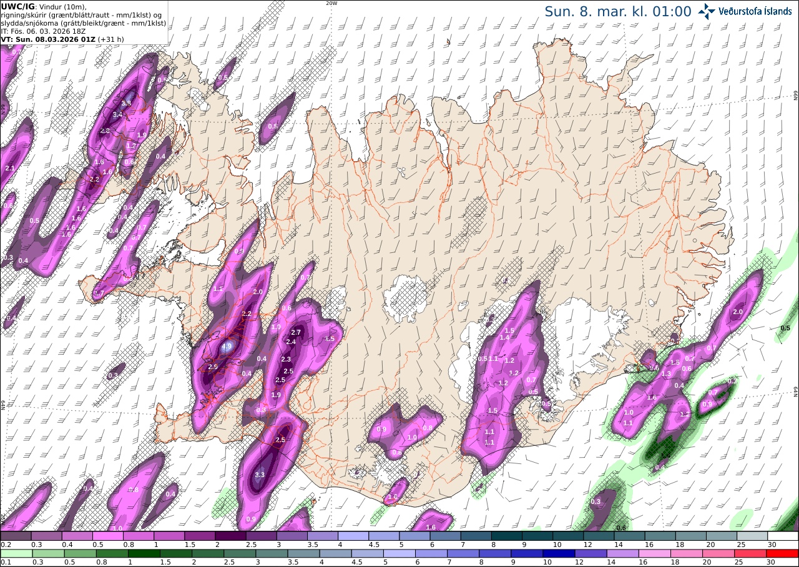Pick the lower legend deep blue swatch labeled 10
Screen dimensions: 799x567
pos(558,553)
